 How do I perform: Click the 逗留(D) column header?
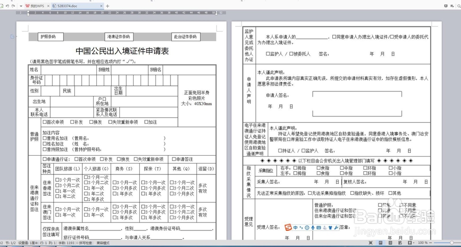click(x=206, y=169)
